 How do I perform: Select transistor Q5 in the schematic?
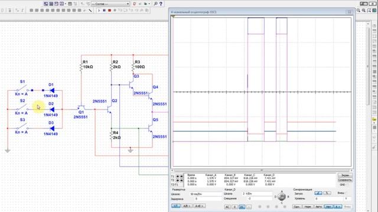point(151,128)
